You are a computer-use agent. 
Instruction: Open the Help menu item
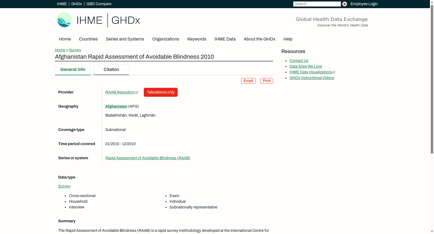[x=288, y=39]
